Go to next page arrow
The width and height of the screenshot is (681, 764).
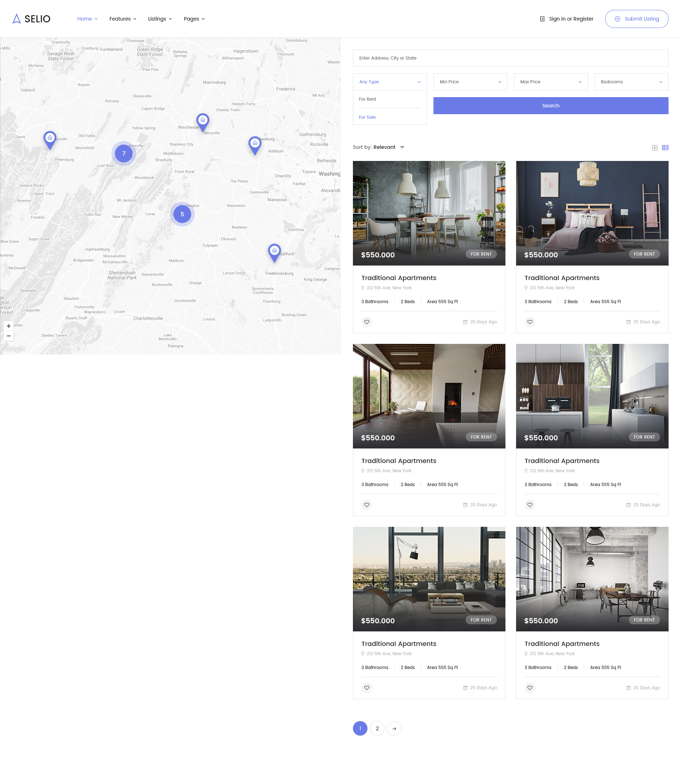[x=394, y=729]
